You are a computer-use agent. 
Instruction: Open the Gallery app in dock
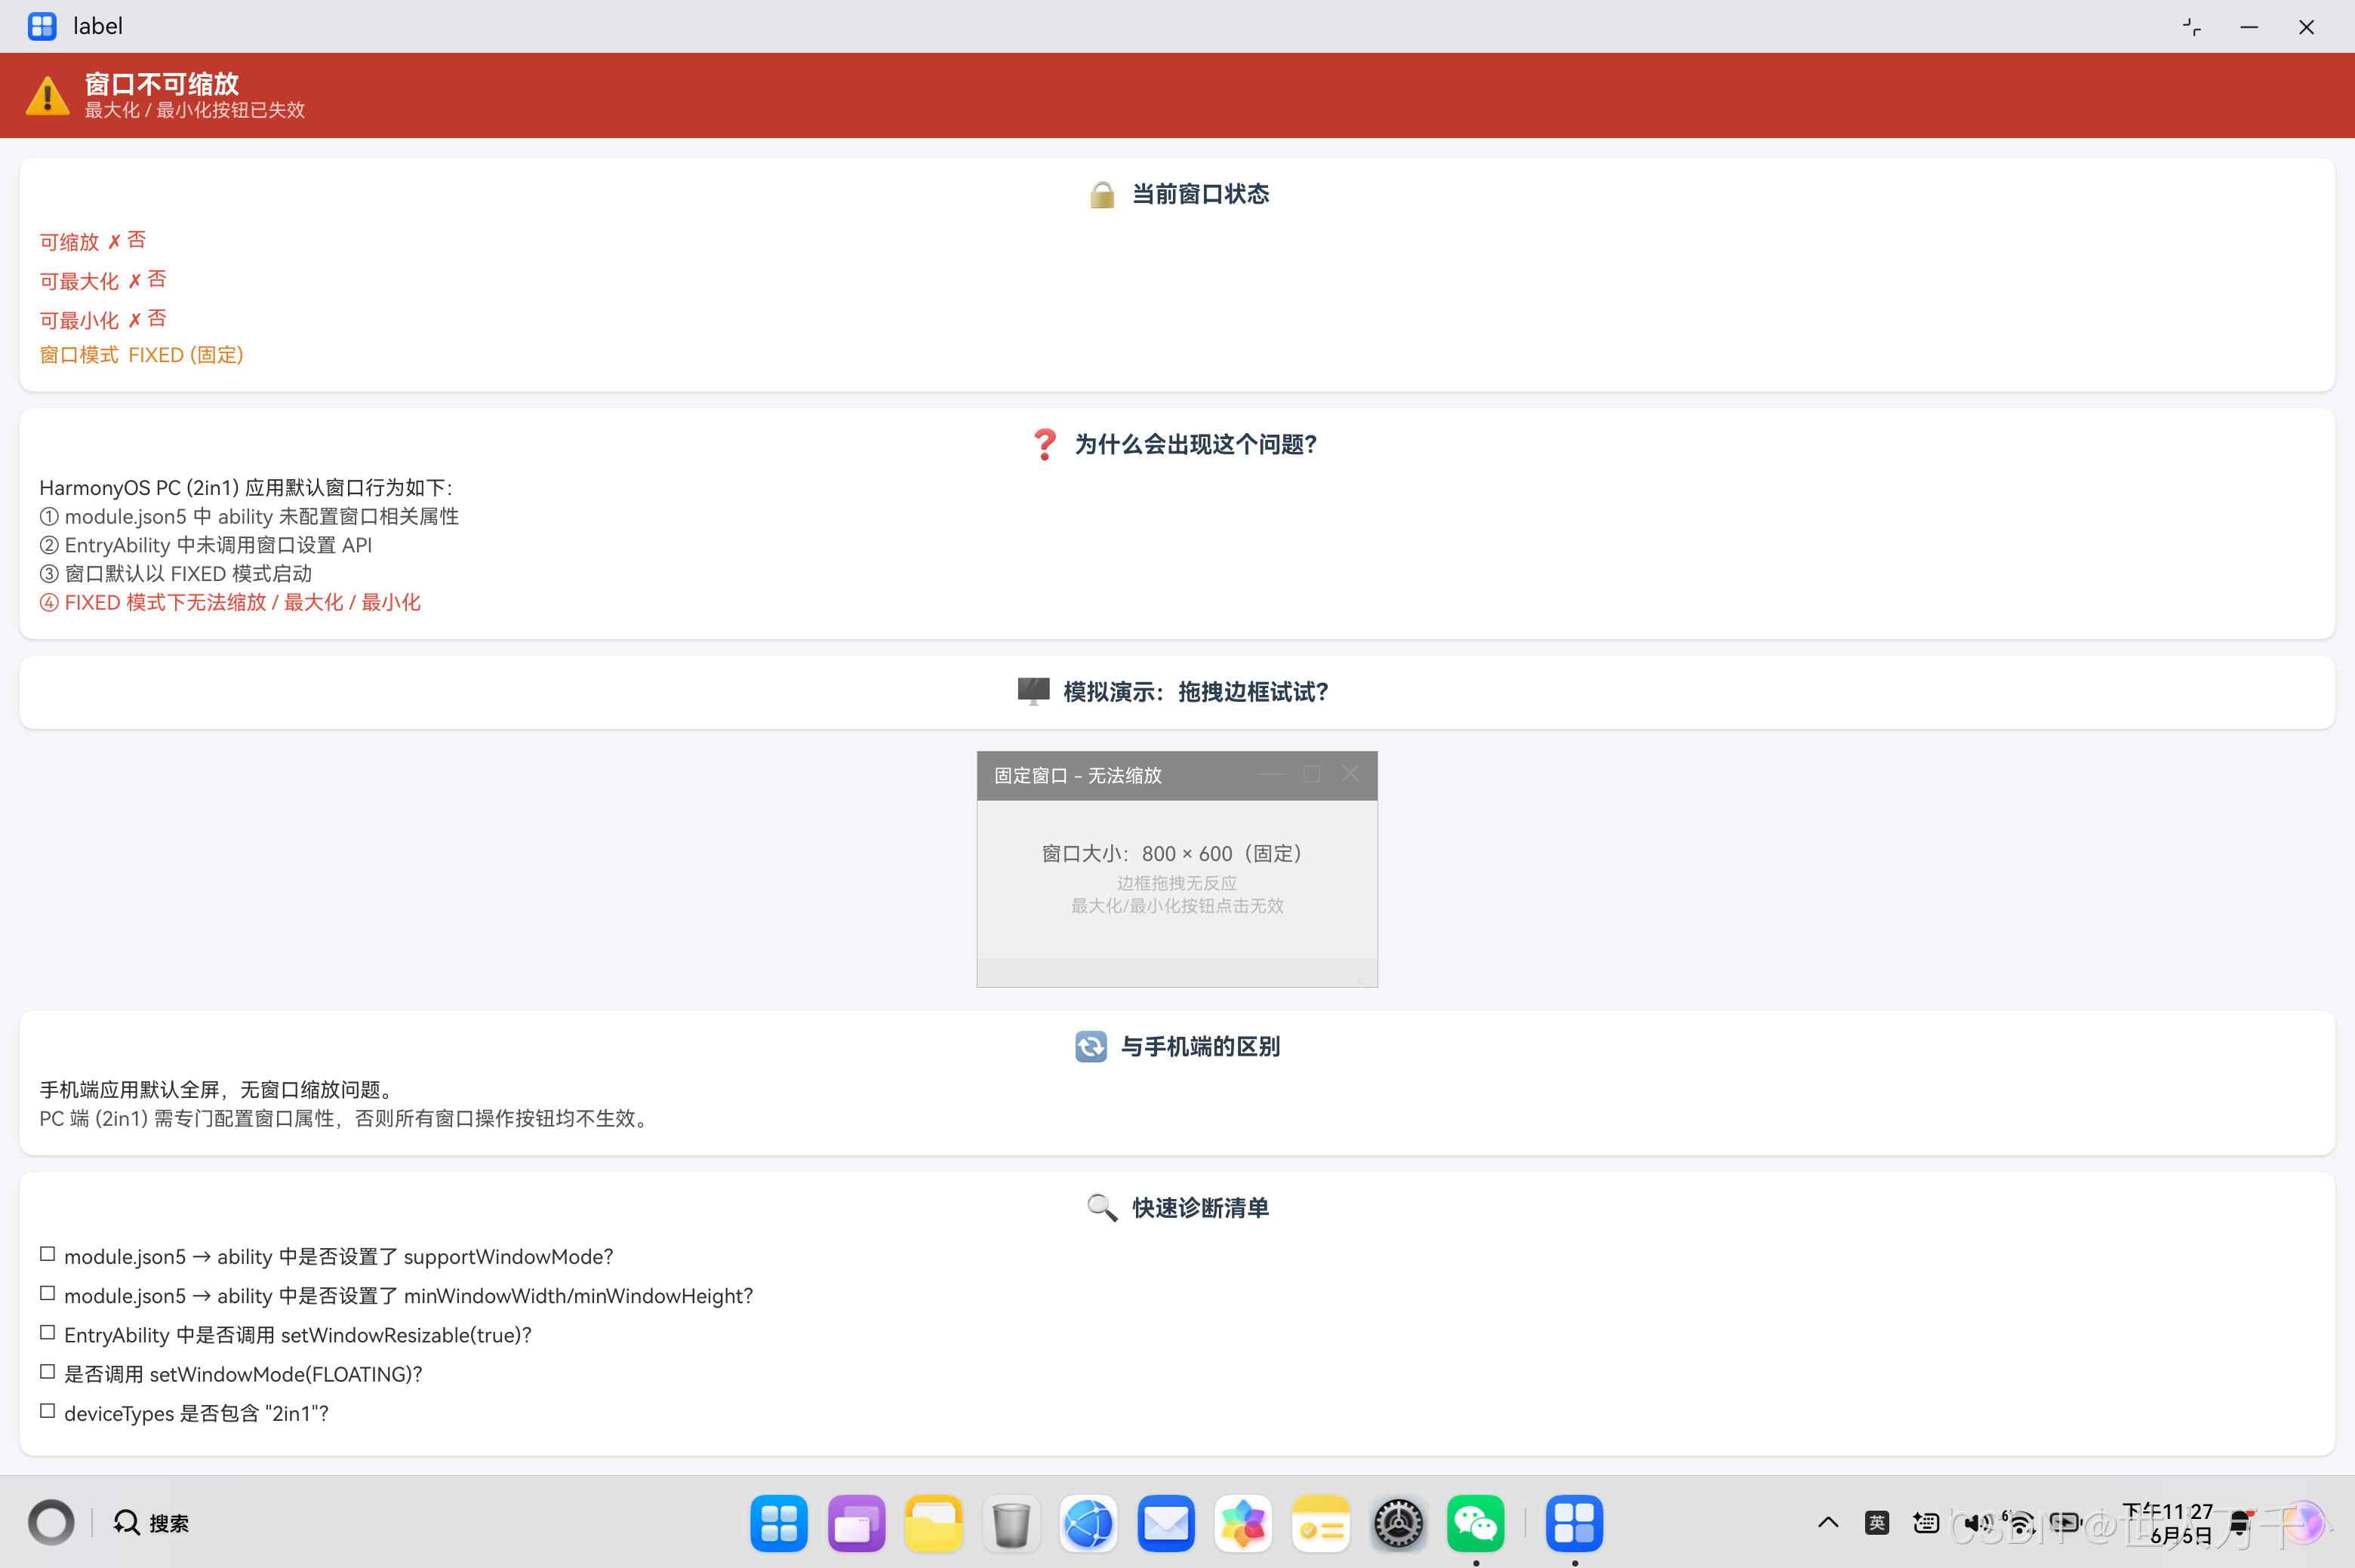1243,1524
